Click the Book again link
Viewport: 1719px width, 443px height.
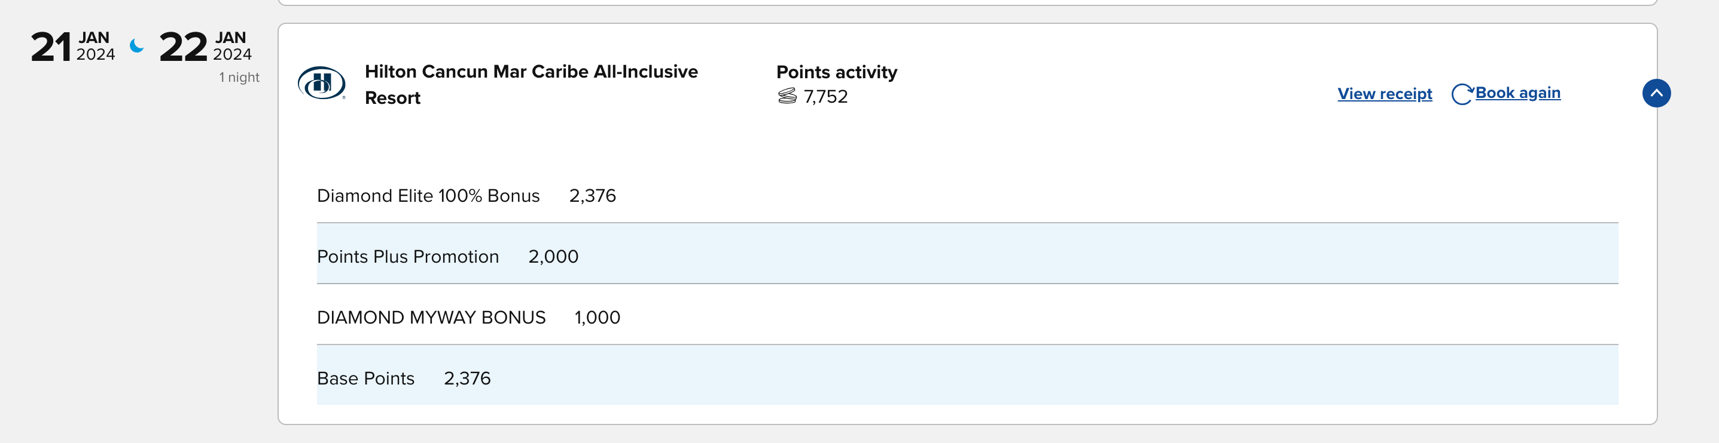[x=1517, y=93]
